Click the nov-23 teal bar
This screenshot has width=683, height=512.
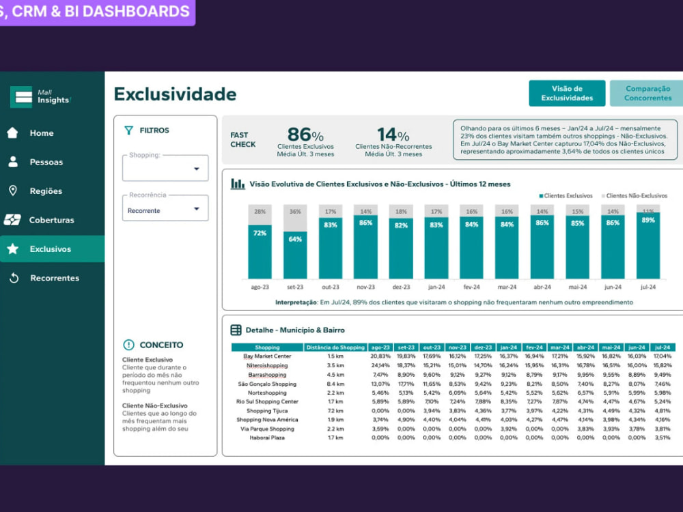click(365, 247)
